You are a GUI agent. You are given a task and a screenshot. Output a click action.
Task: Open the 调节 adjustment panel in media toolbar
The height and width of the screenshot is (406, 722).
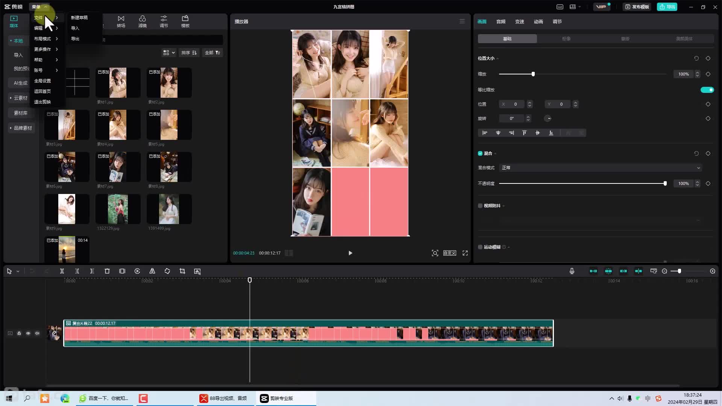coord(164,21)
